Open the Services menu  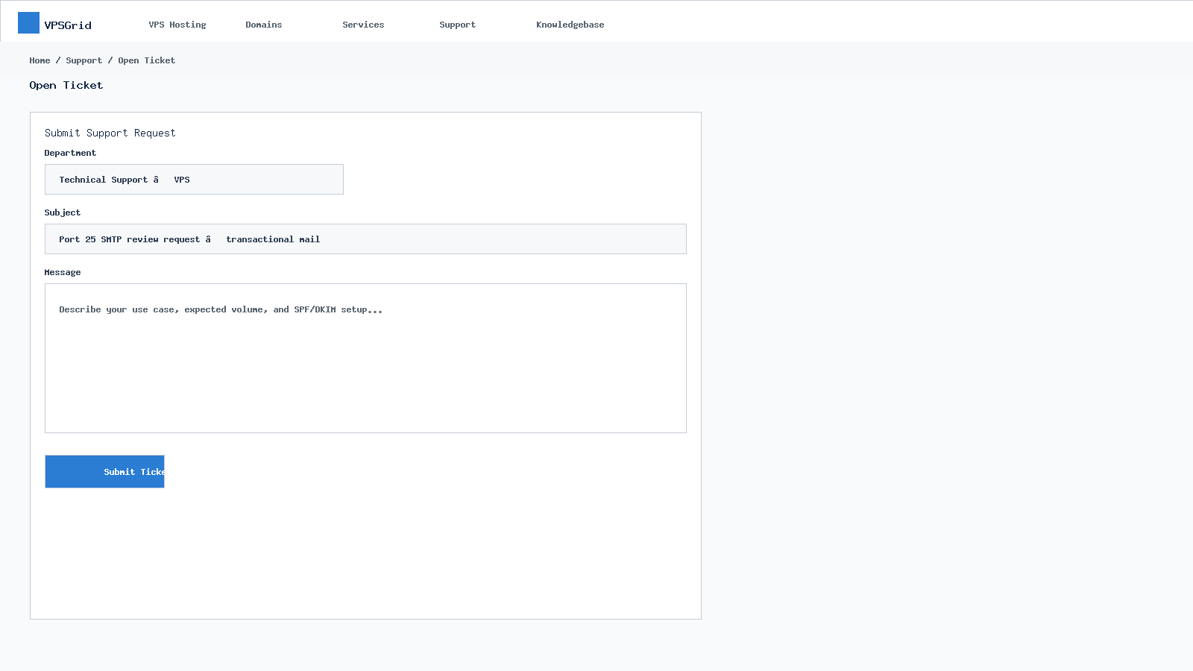pos(363,25)
